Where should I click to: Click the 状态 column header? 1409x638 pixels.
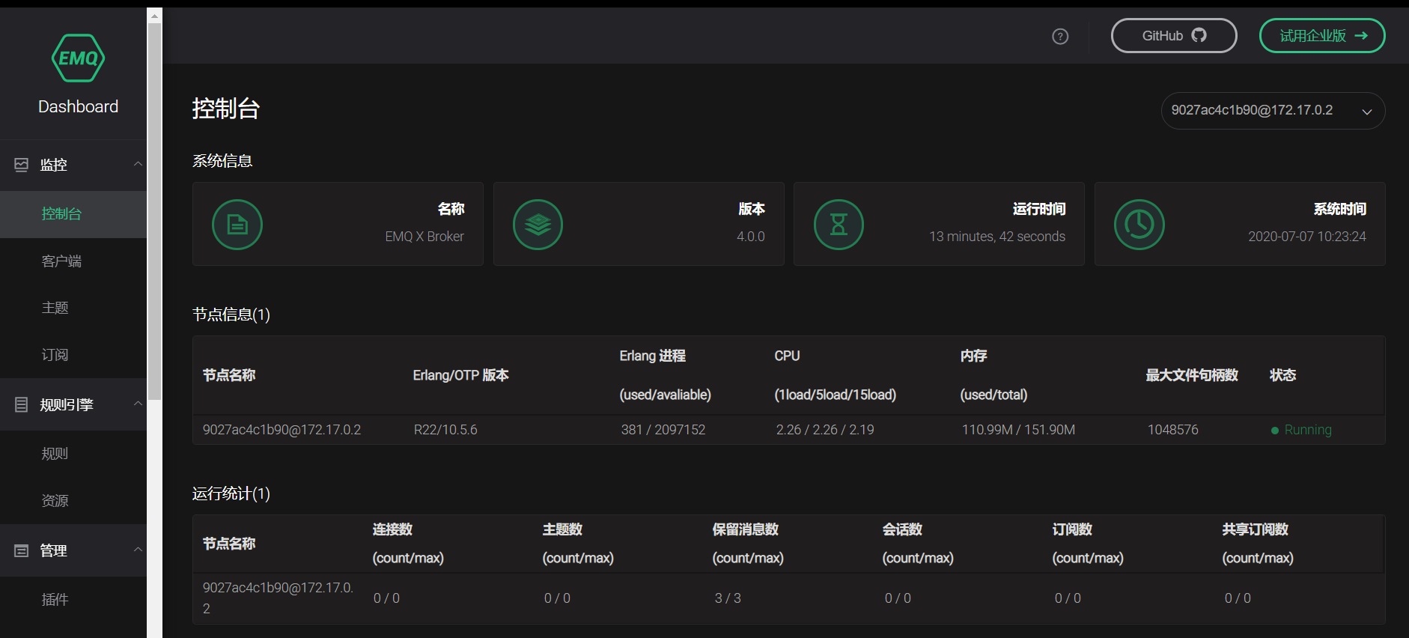(x=1282, y=375)
